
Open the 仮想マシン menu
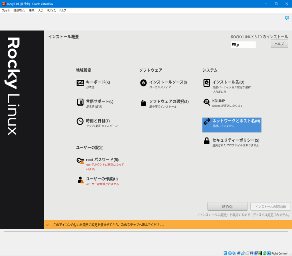point(19,11)
